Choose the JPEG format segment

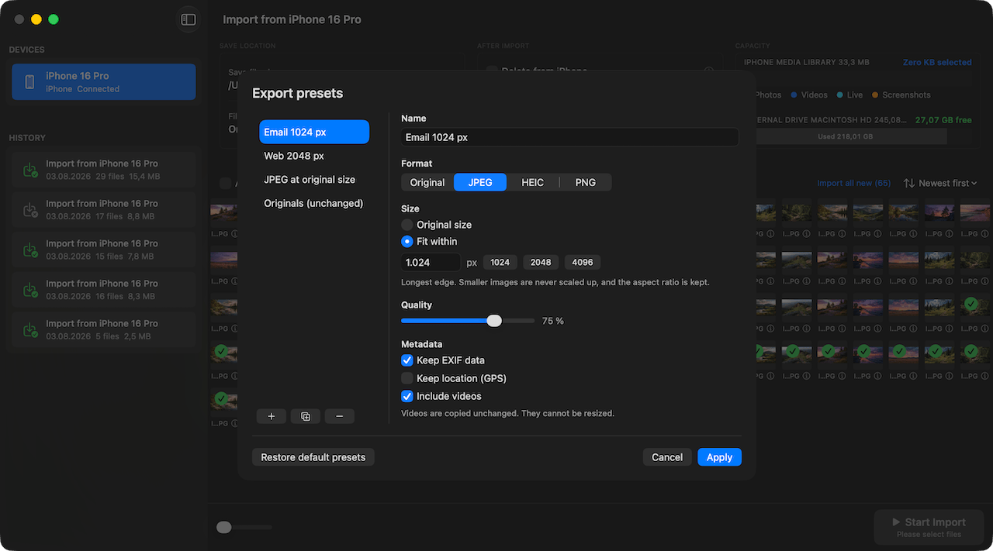point(480,182)
